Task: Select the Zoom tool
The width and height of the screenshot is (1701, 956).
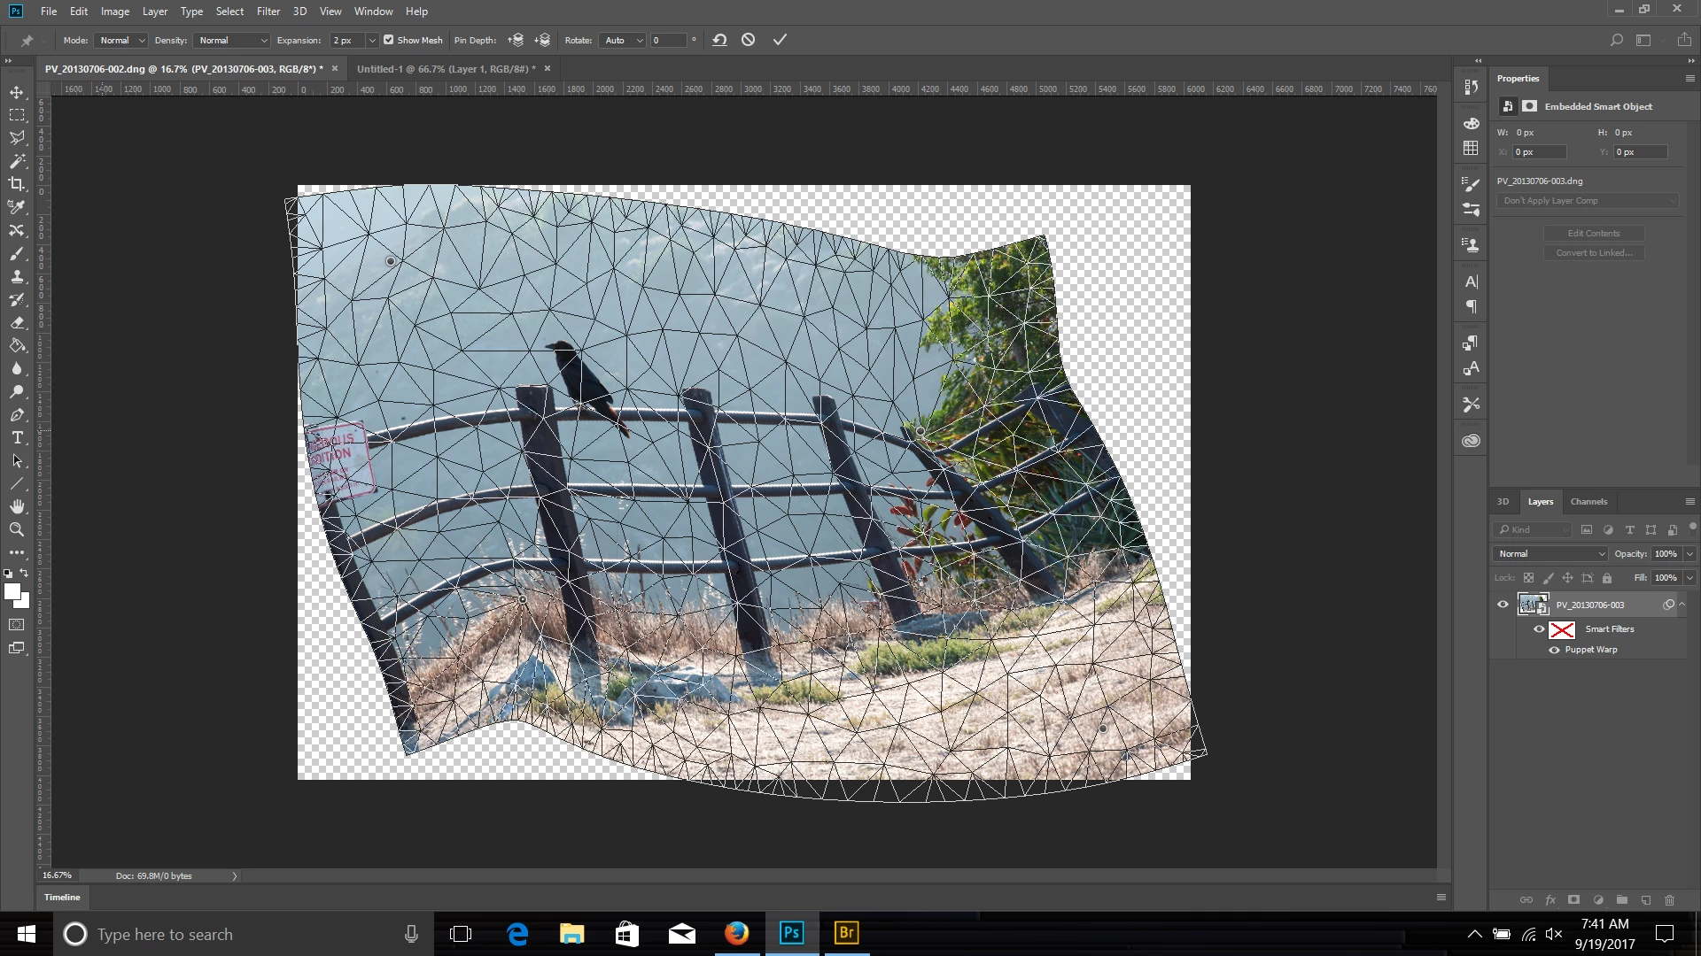Action: [17, 529]
